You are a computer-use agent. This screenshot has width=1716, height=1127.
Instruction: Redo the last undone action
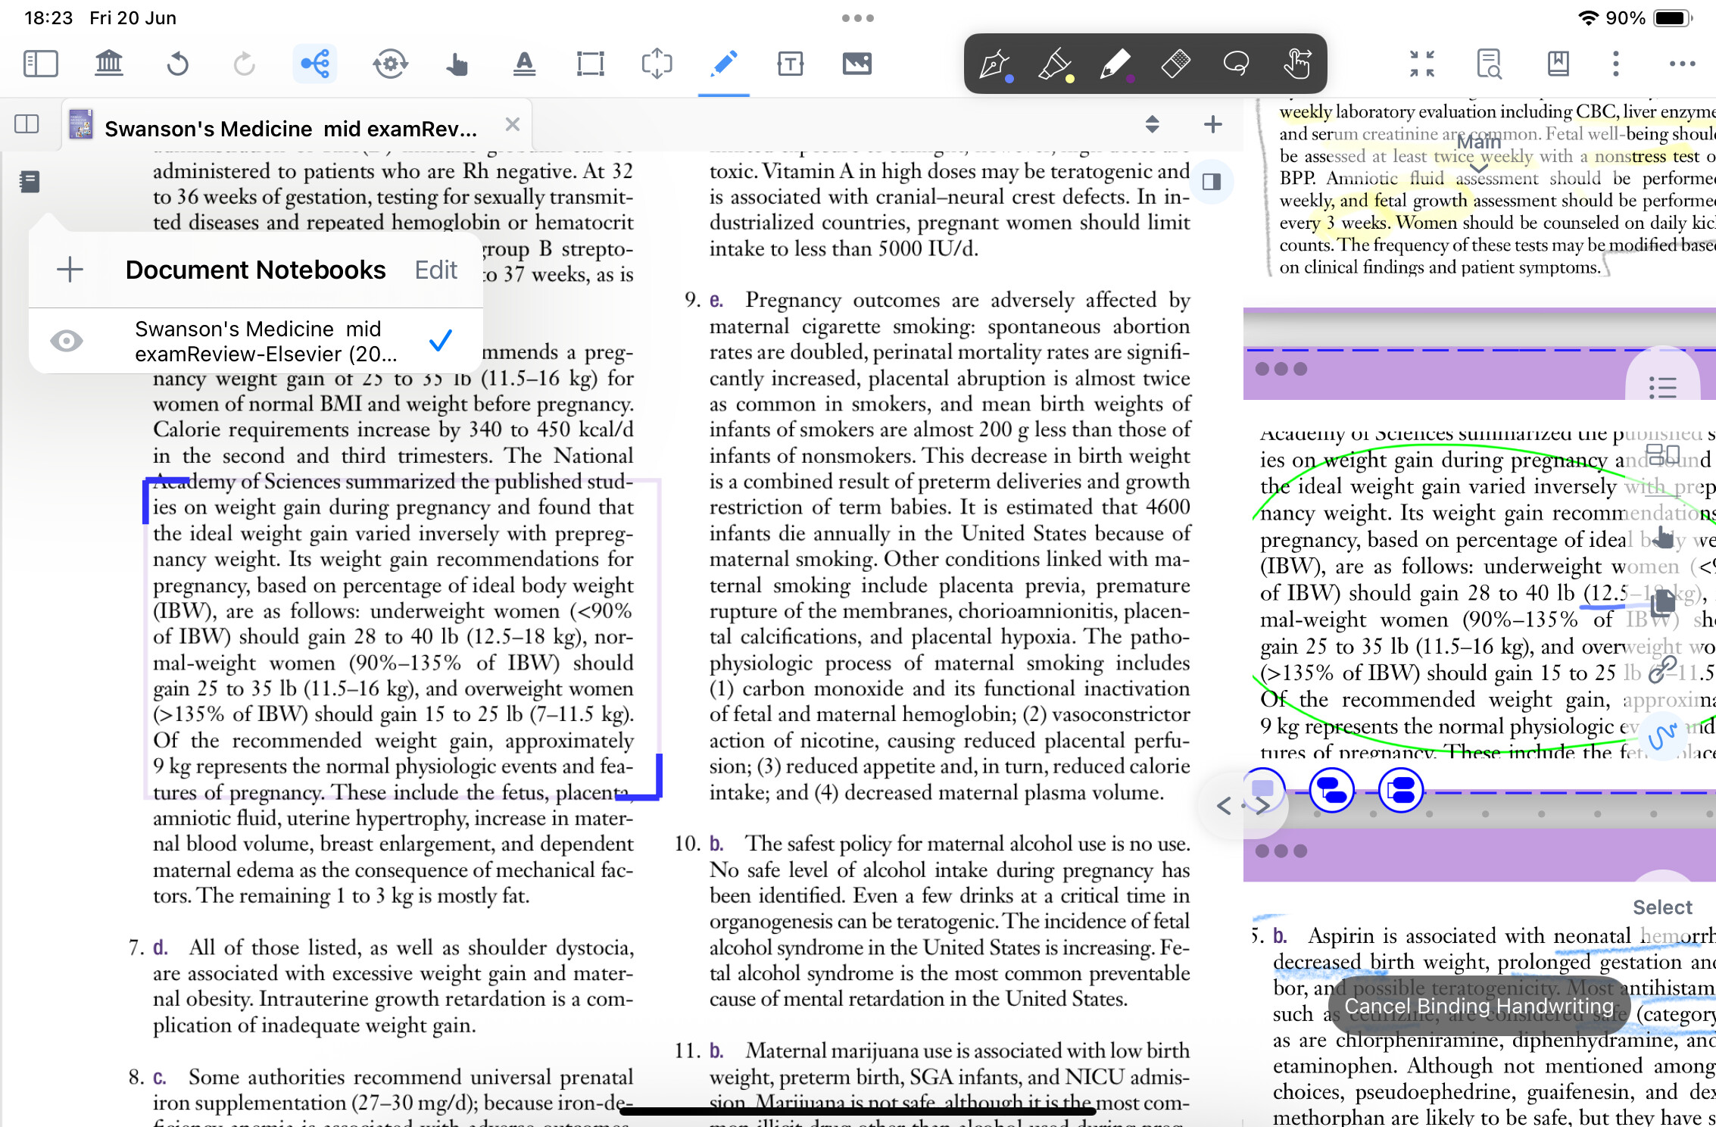pyautogui.click(x=244, y=64)
